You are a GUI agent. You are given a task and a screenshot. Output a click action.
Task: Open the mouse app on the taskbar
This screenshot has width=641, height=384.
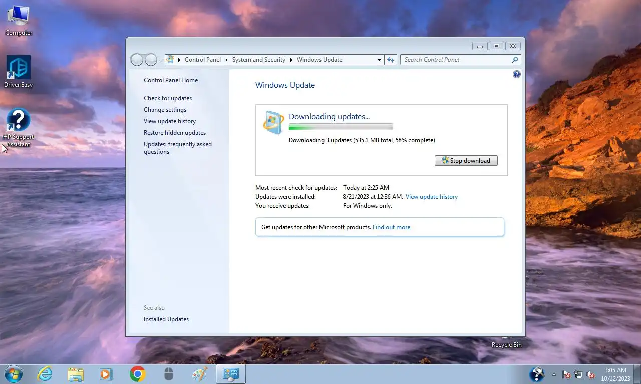coord(169,374)
